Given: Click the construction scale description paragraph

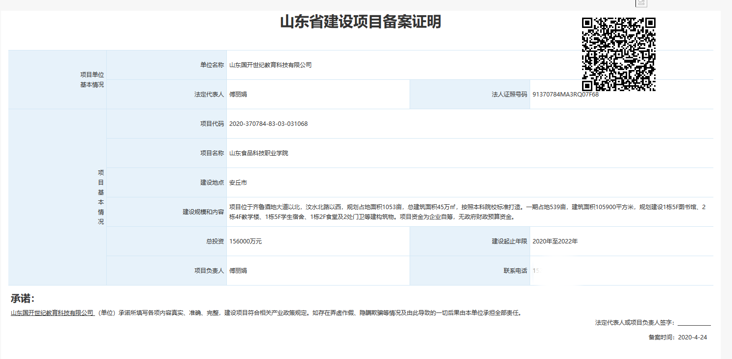Looking at the screenshot, I should click(x=467, y=212).
